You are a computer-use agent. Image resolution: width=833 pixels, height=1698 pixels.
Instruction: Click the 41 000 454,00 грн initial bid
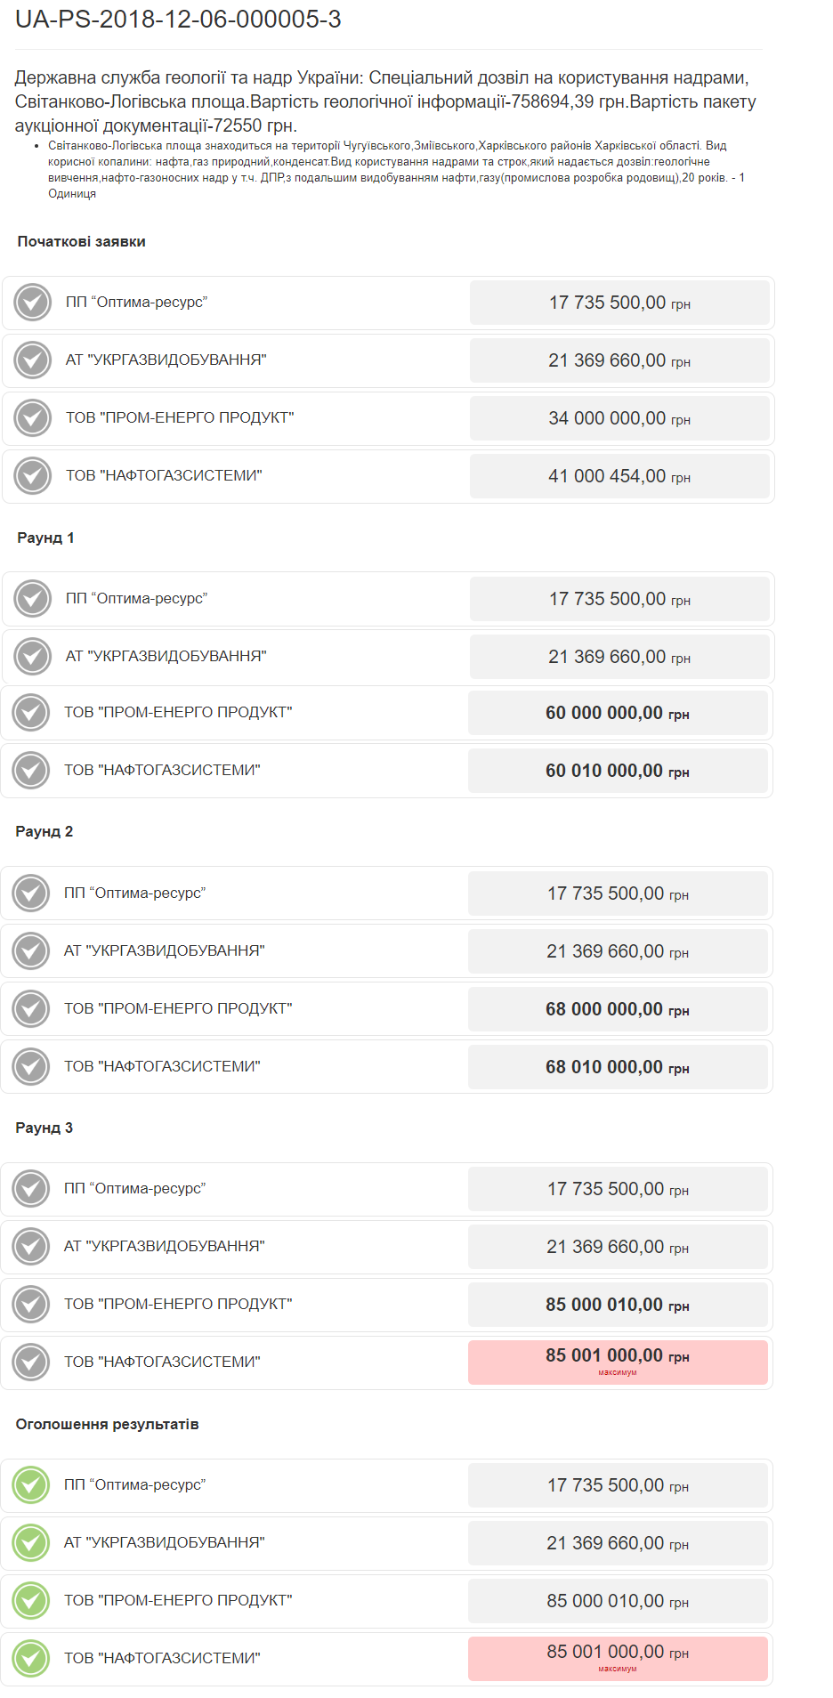click(619, 476)
